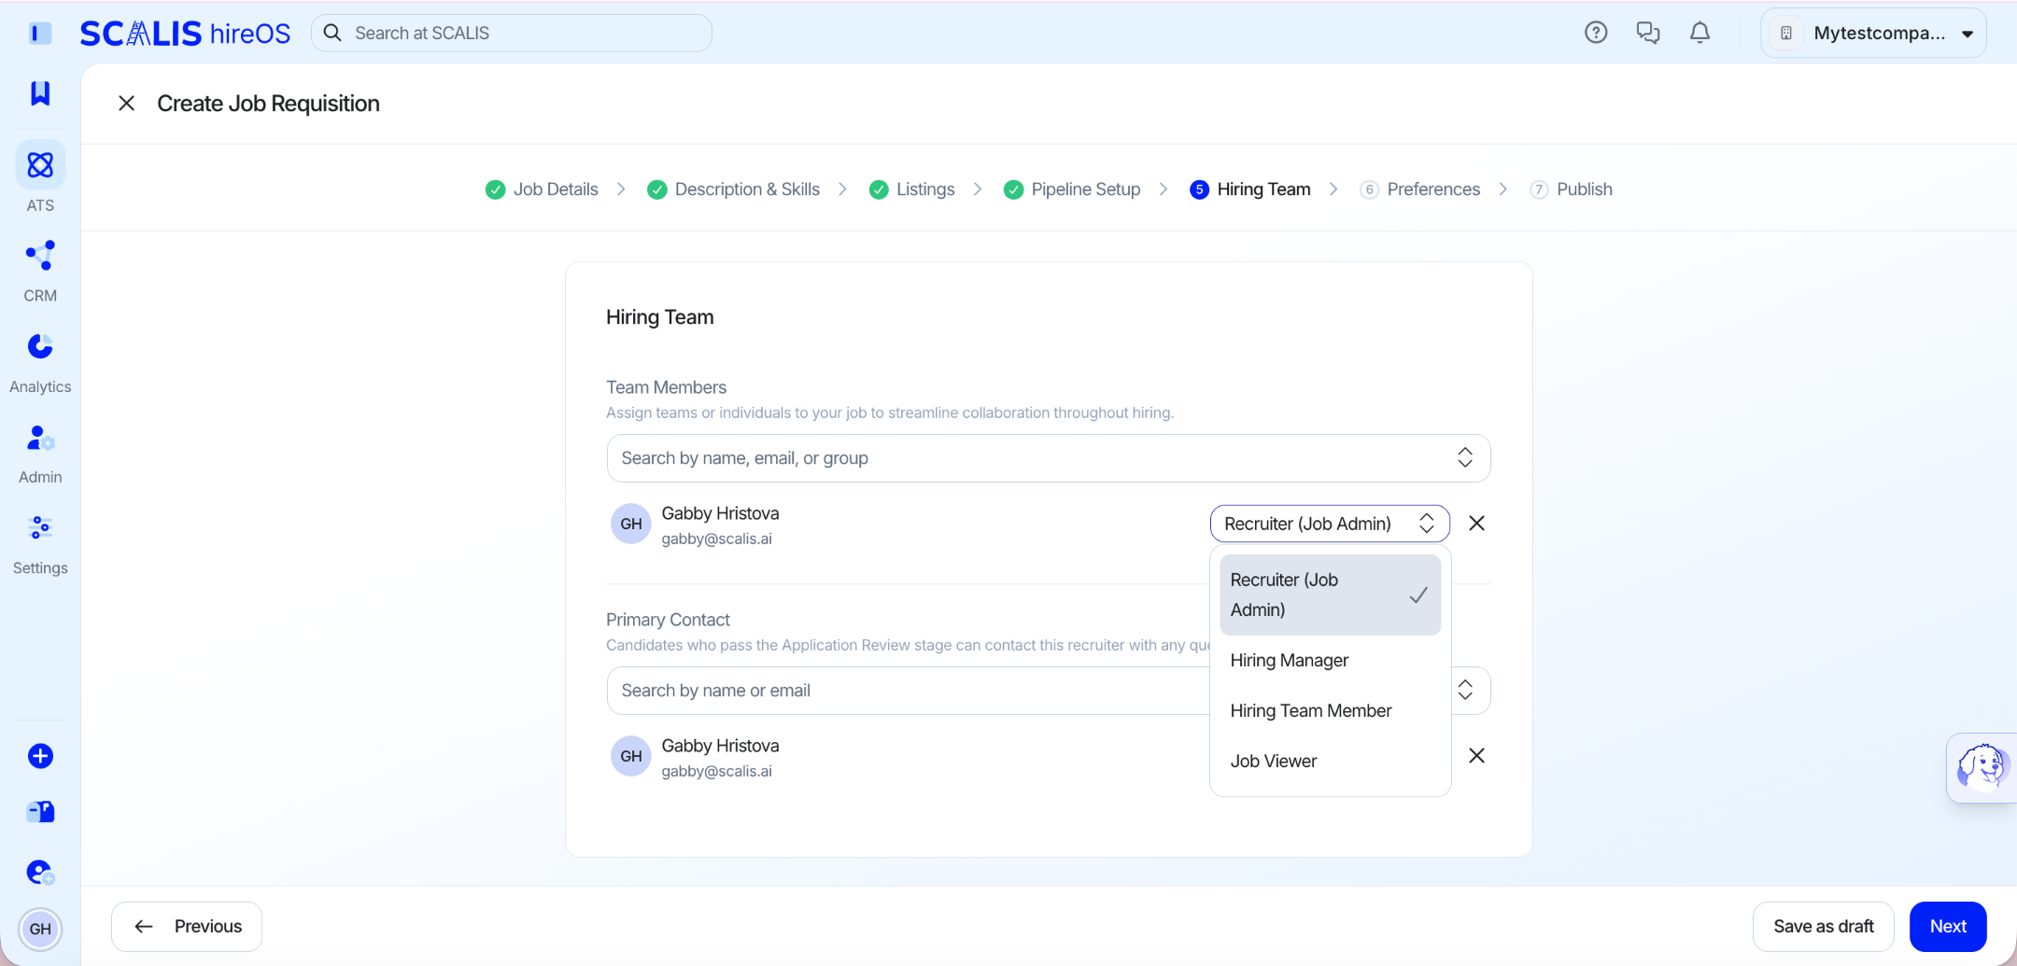Close the Create Job Requisition page
The width and height of the screenshot is (2017, 966).
(x=127, y=104)
